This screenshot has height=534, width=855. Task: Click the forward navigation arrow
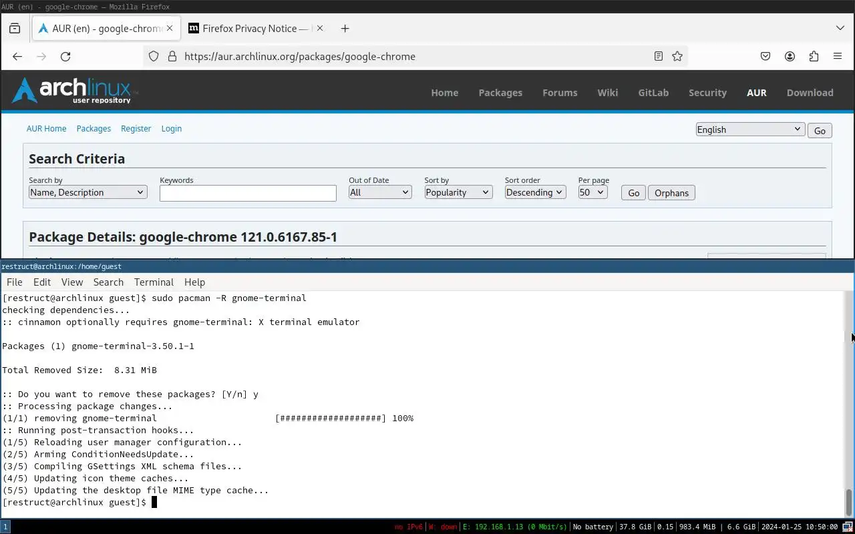[x=41, y=56]
